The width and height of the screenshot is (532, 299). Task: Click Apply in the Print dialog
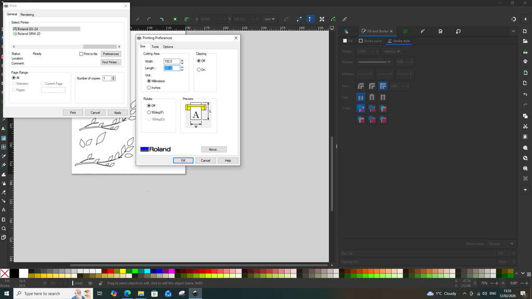(x=117, y=113)
